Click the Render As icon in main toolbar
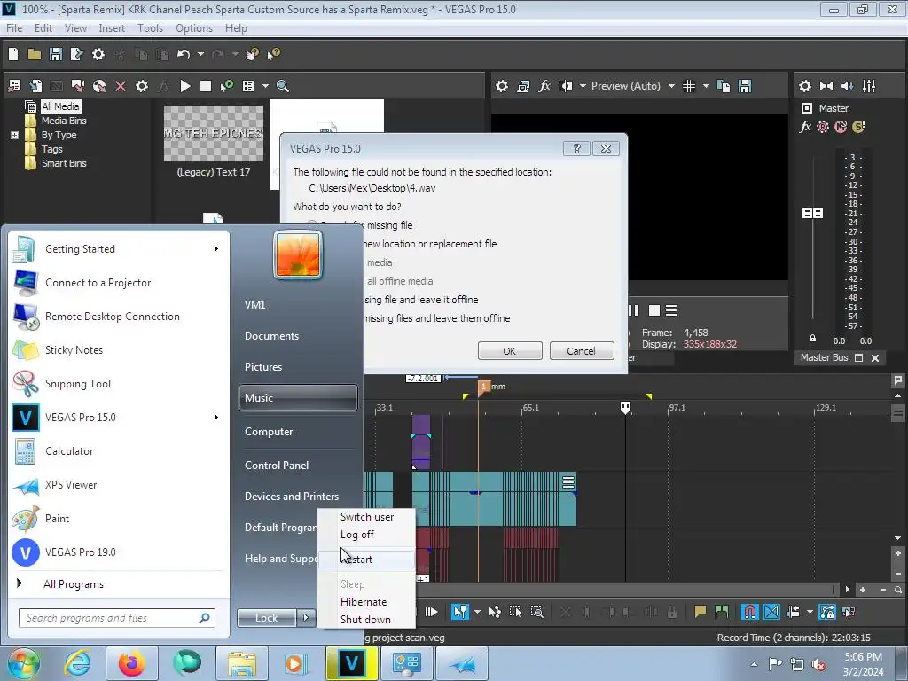Screen dimensions: 908x681 click(x=76, y=54)
